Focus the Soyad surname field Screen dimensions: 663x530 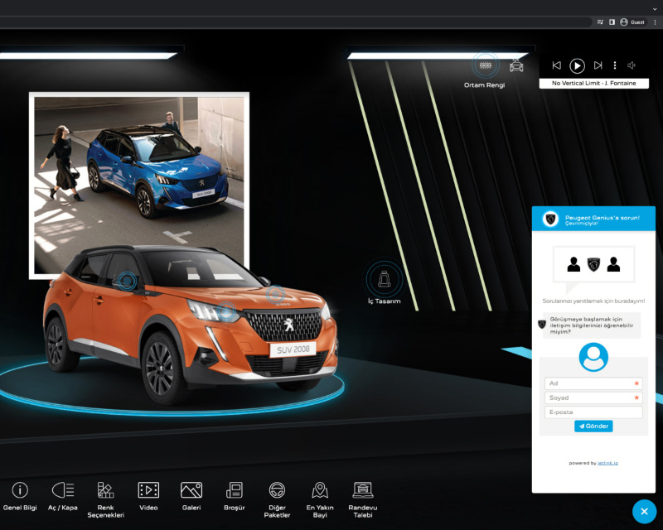click(593, 397)
